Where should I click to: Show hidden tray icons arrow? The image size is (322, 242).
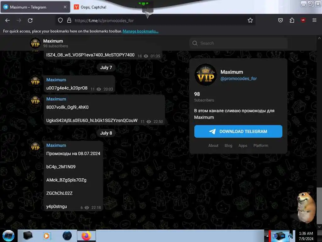coord(267,236)
